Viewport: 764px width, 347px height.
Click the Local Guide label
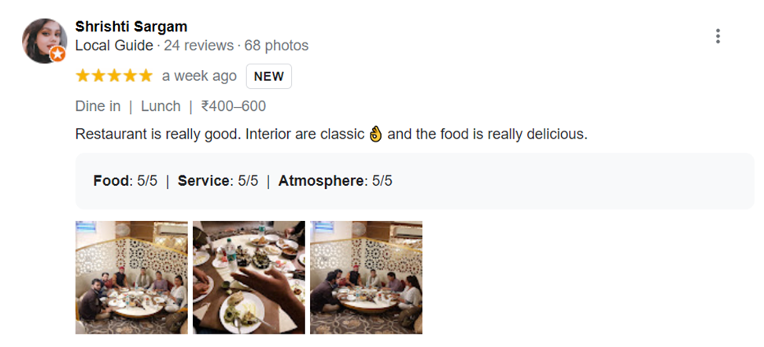coord(114,46)
